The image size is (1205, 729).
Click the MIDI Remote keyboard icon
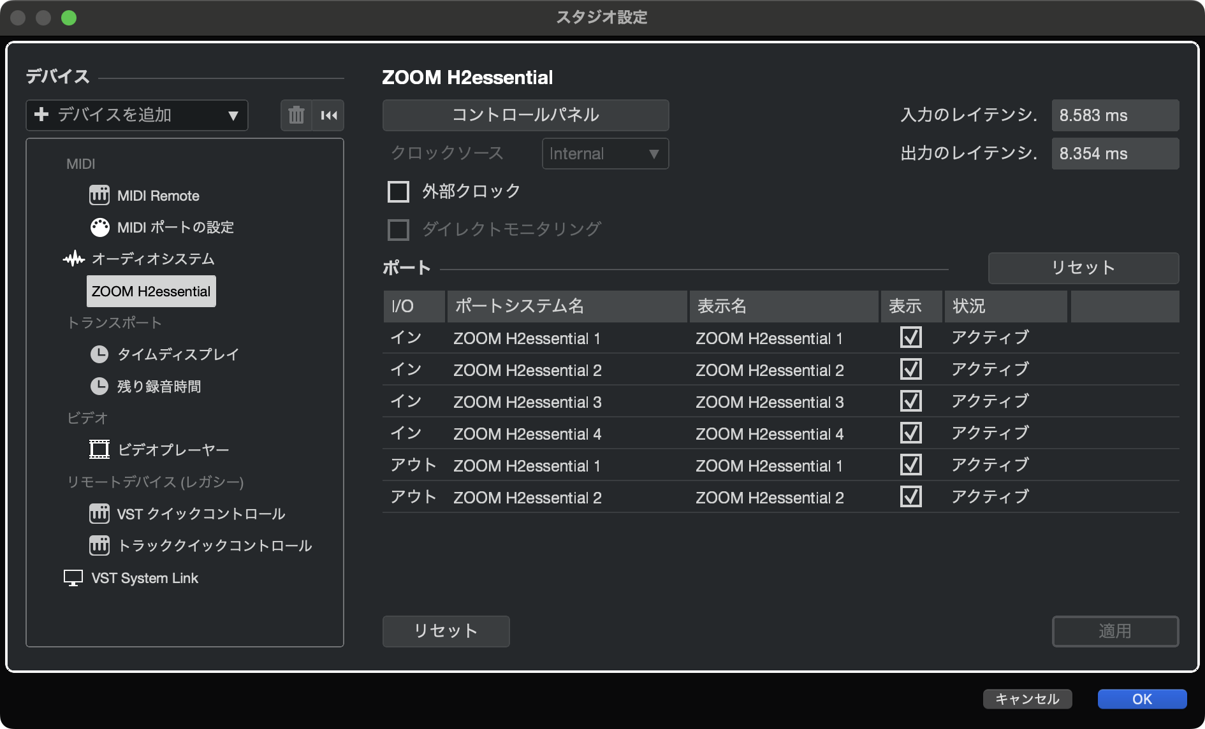[x=99, y=195]
